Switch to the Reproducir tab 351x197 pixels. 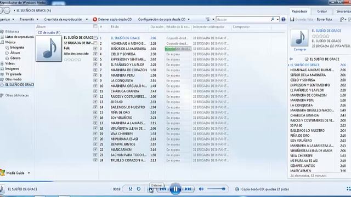(x=299, y=11)
